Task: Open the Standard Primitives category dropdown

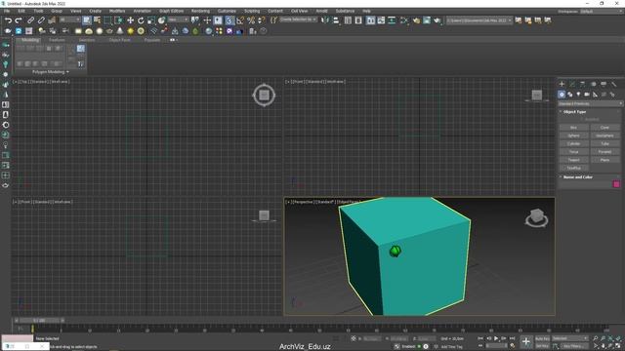Action: coord(590,103)
